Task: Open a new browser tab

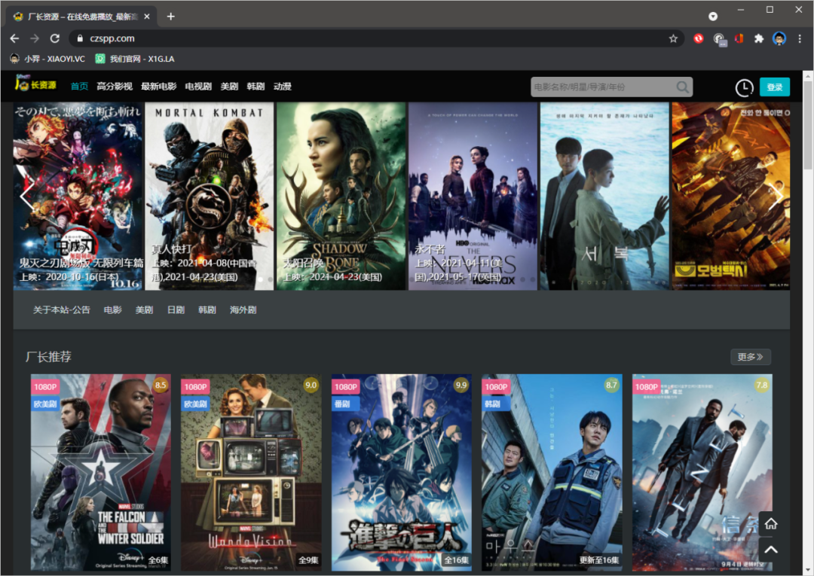Action: click(171, 16)
